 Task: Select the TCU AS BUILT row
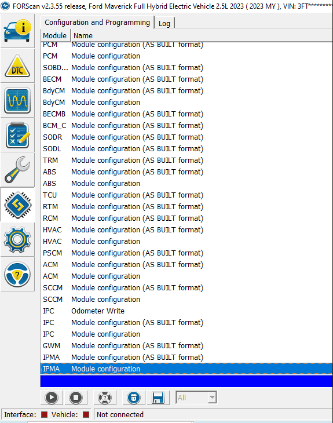point(186,195)
